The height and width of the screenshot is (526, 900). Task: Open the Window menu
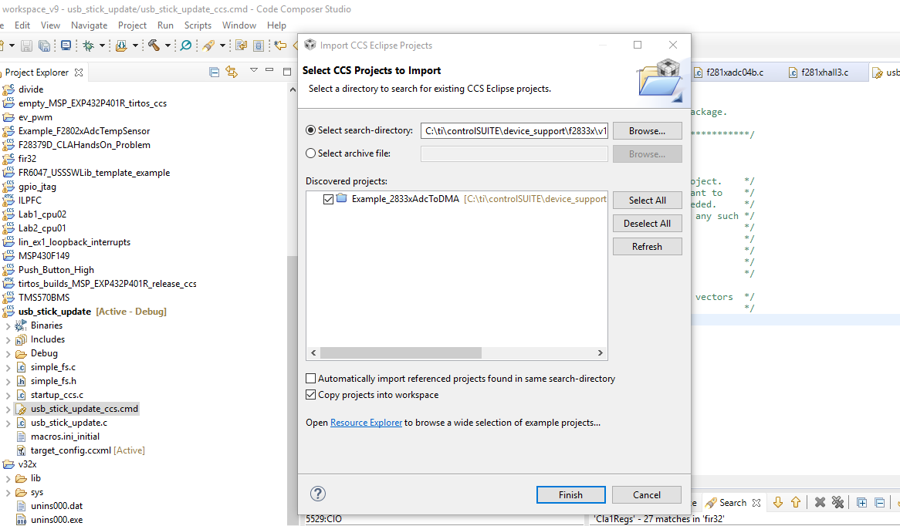click(x=239, y=25)
